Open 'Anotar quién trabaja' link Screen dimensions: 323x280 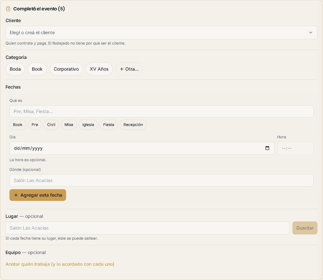click(x=60, y=264)
